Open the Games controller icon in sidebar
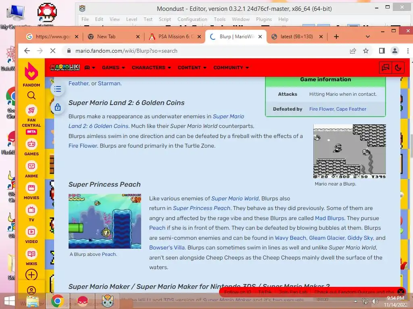This screenshot has width=413, height=309. (31, 144)
